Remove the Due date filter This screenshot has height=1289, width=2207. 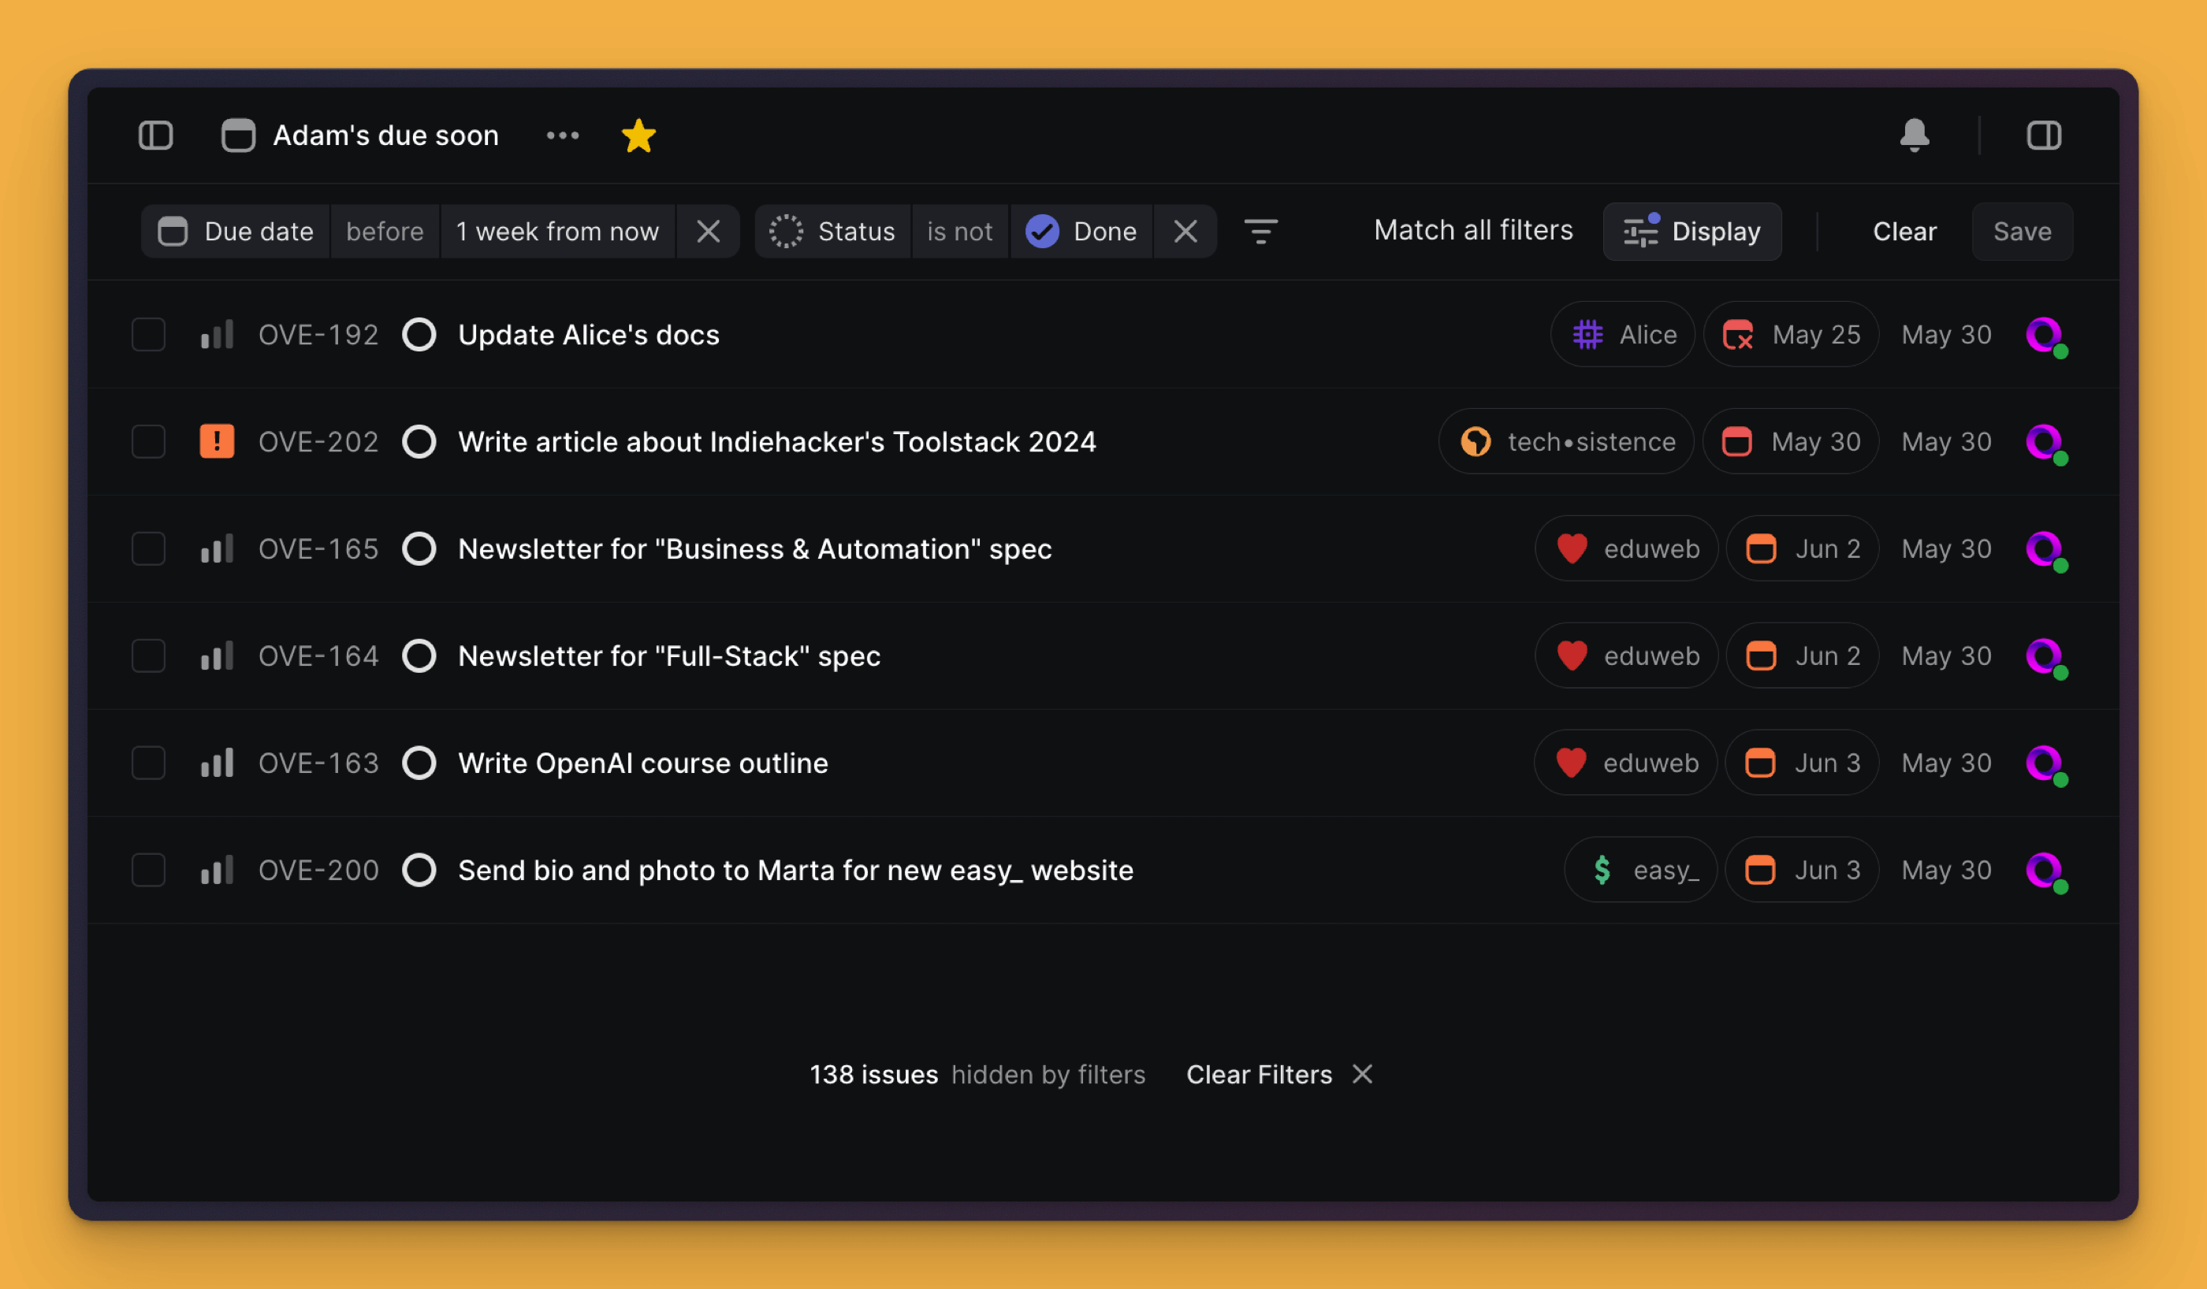pos(708,231)
